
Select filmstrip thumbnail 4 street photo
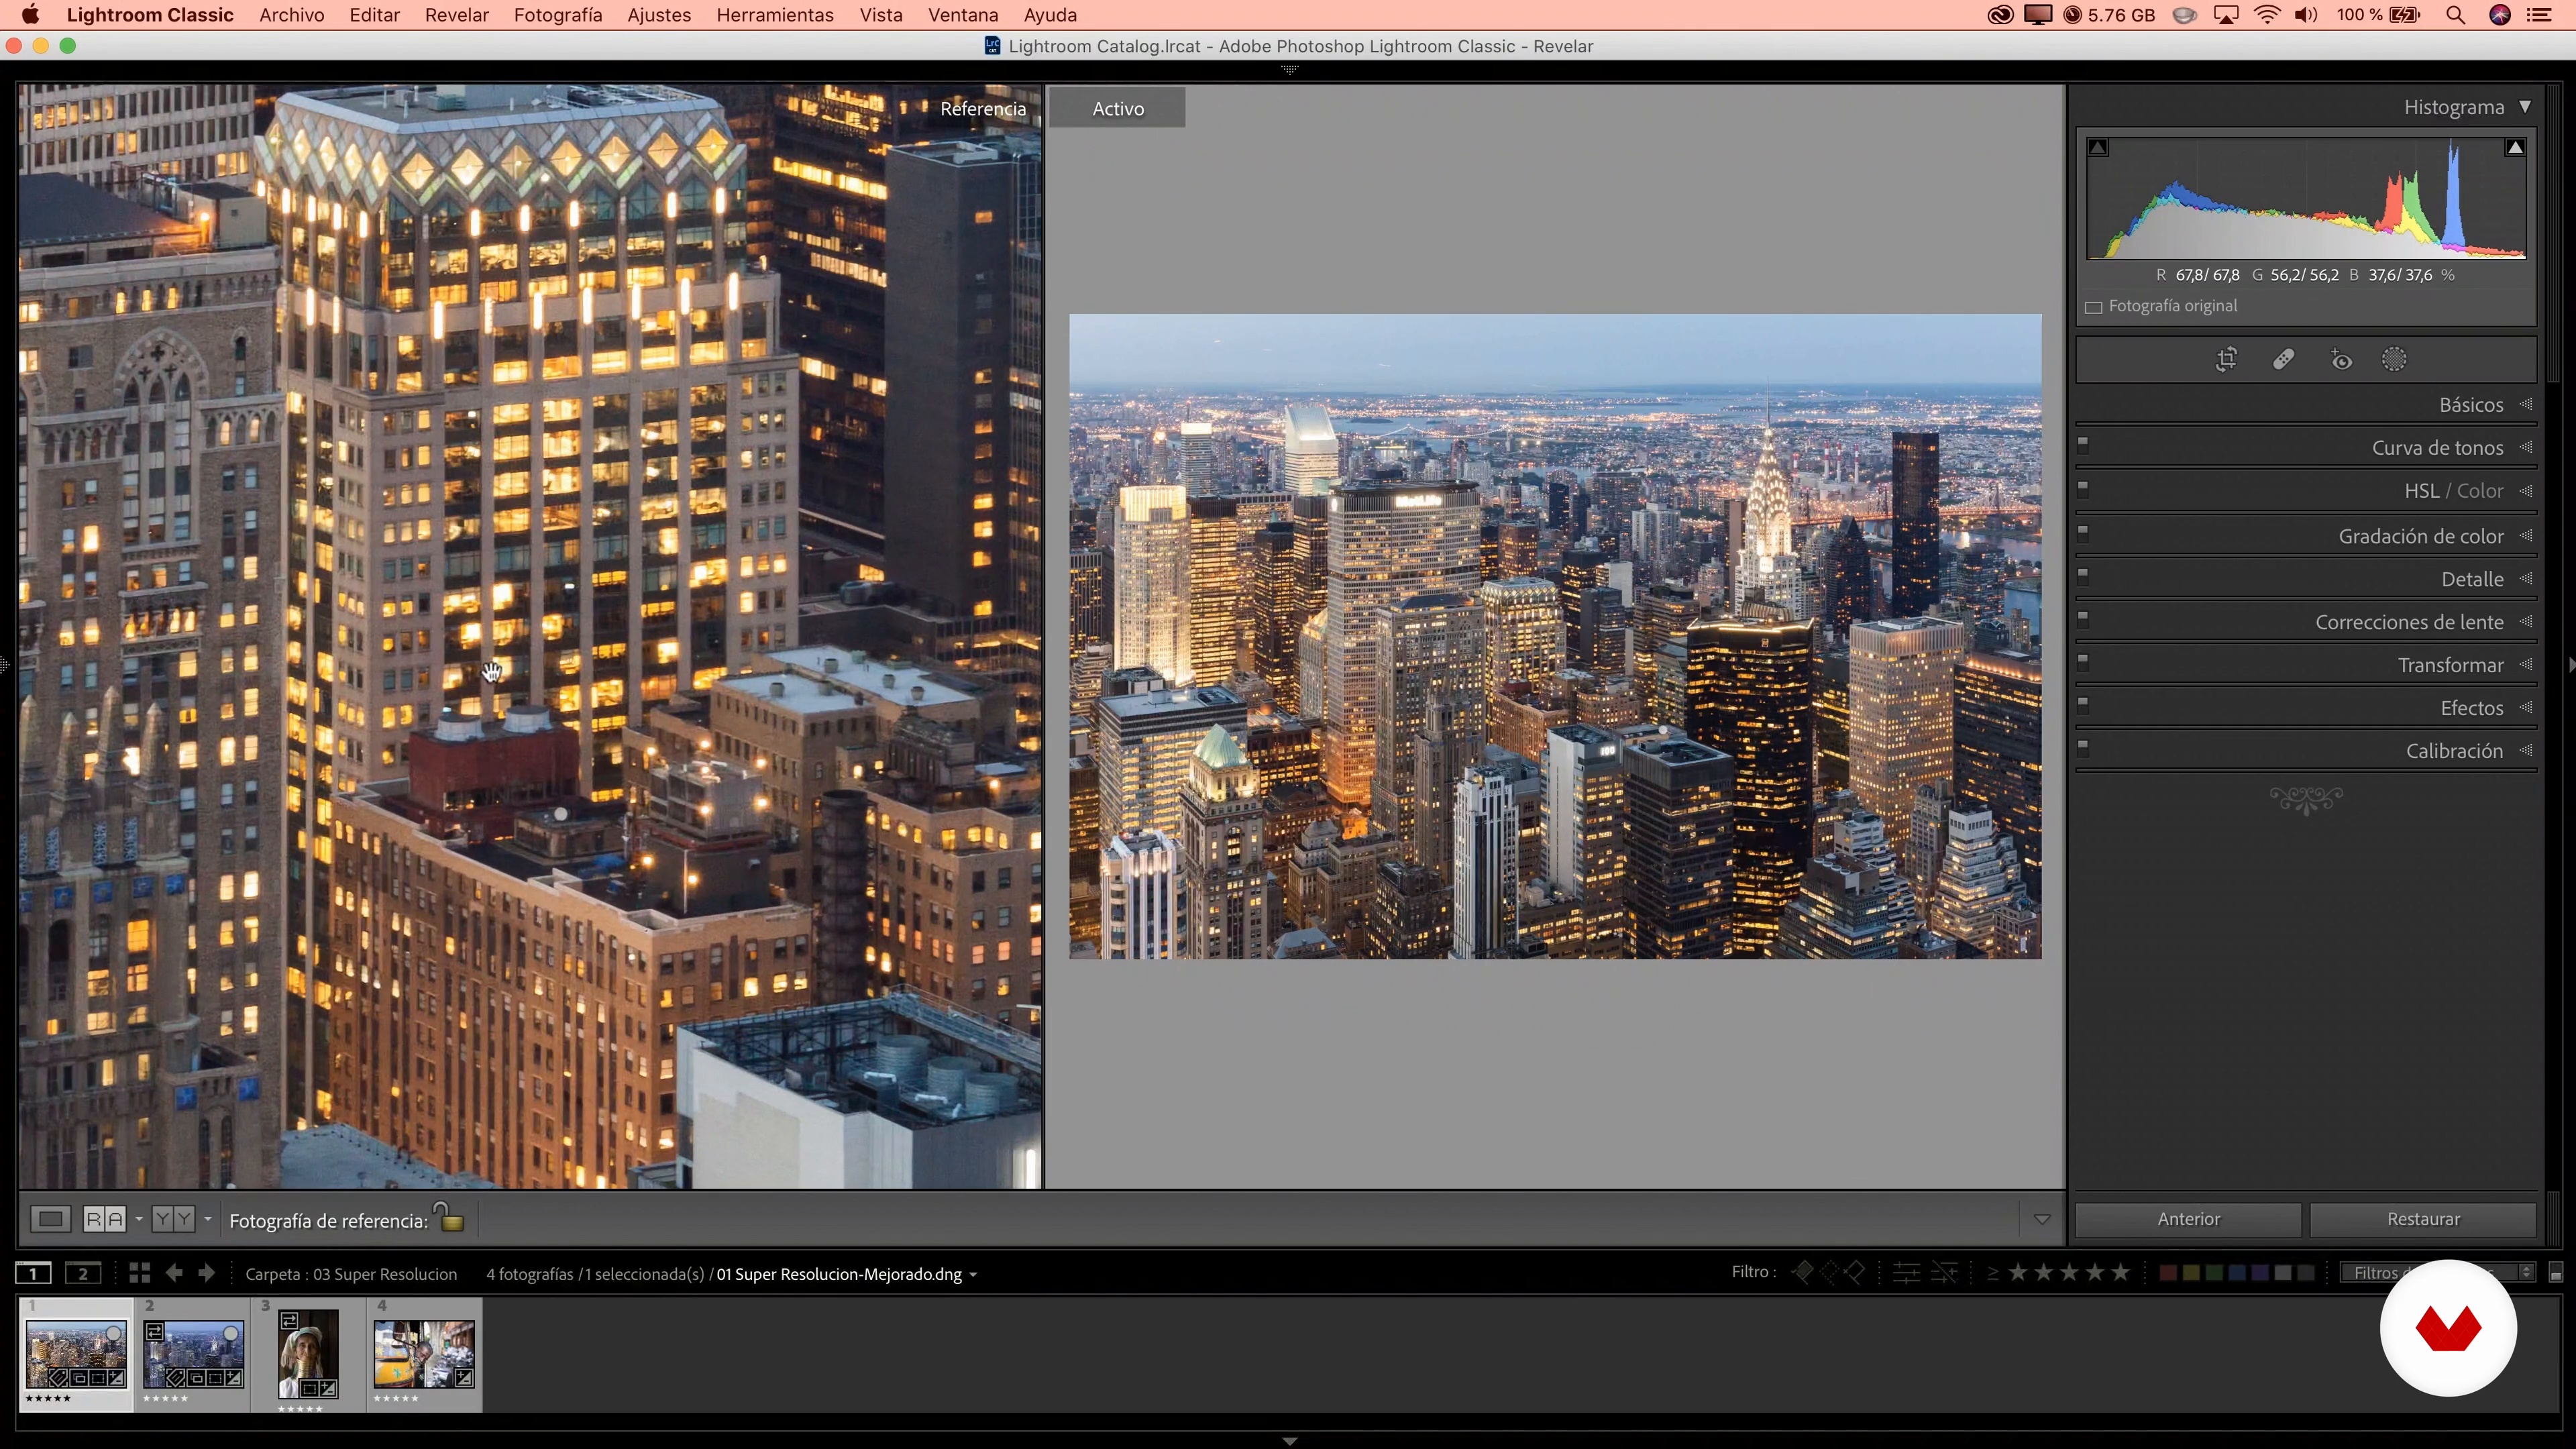click(424, 1354)
